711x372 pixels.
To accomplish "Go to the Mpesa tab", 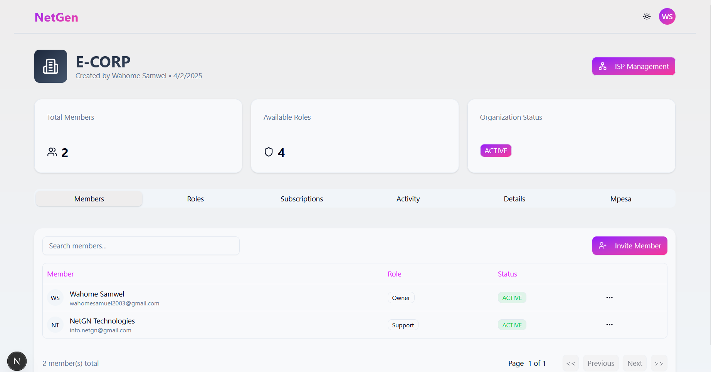I will (621, 199).
